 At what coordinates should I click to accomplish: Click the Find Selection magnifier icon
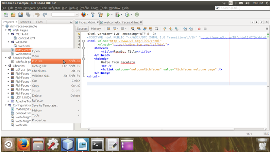[x=133, y=29]
